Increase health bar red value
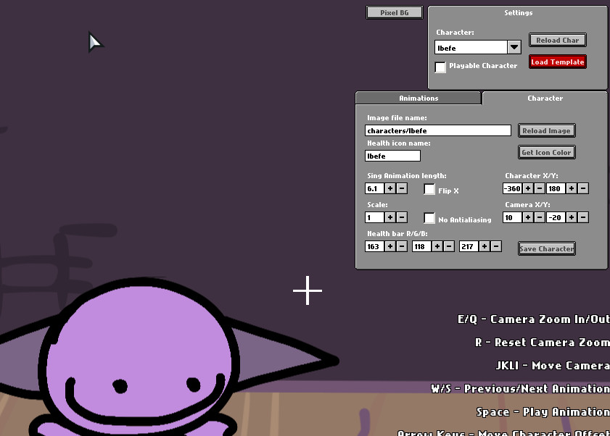The height and width of the screenshot is (436, 610). coord(390,246)
